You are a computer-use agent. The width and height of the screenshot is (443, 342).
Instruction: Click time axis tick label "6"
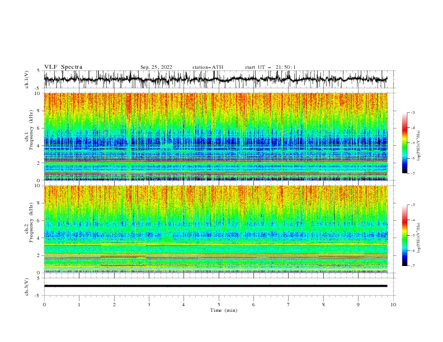pos(253,305)
